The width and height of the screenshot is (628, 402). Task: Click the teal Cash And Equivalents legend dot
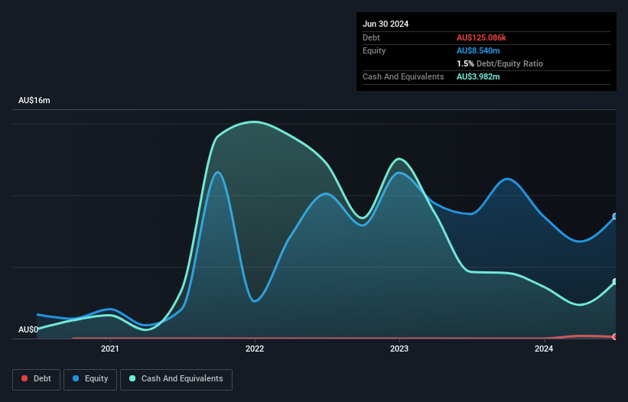point(132,378)
